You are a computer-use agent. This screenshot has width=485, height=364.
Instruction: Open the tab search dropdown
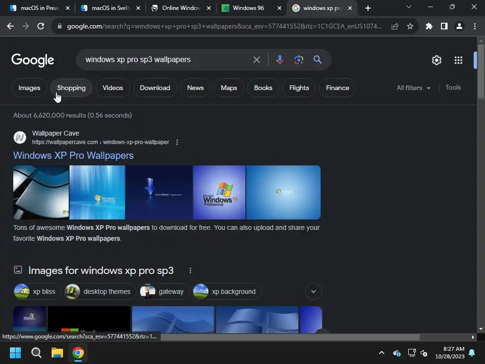pos(408,7)
